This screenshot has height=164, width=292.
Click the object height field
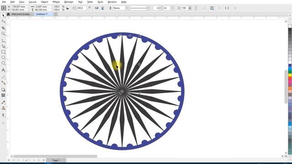pyautogui.click(x=43, y=10)
